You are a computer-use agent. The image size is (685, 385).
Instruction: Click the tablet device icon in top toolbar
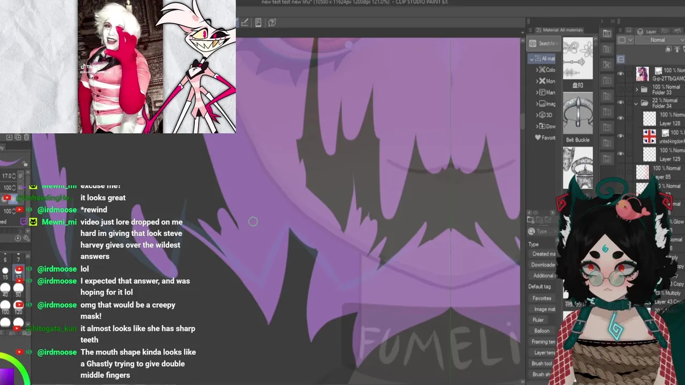point(258,22)
